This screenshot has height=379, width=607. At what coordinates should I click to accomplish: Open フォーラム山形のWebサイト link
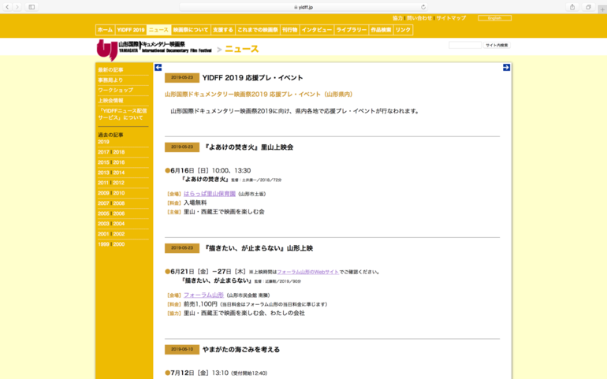coord(307,272)
